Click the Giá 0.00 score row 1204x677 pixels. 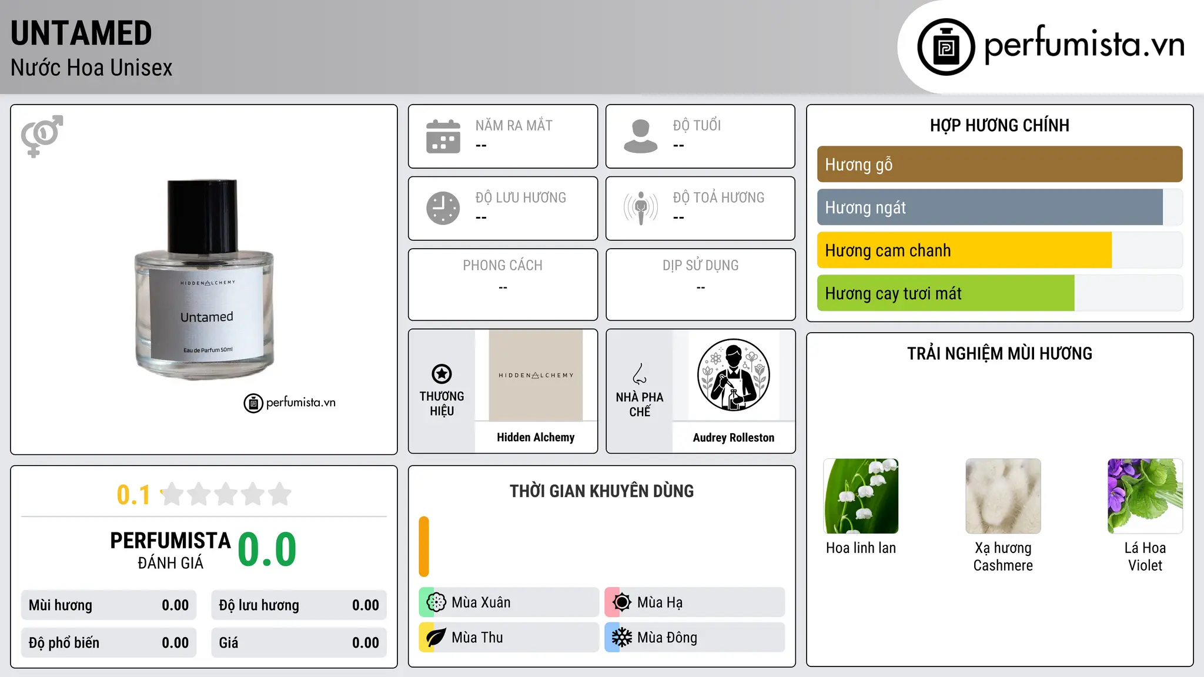(x=299, y=643)
